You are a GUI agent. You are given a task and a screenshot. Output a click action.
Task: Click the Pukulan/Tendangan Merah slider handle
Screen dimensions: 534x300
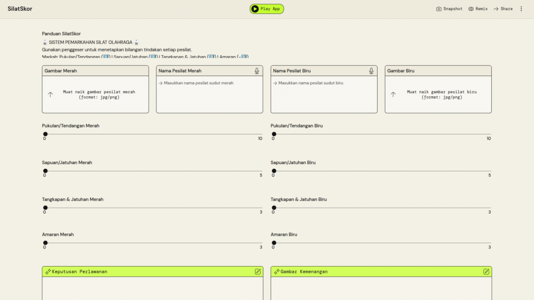[45, 134]
